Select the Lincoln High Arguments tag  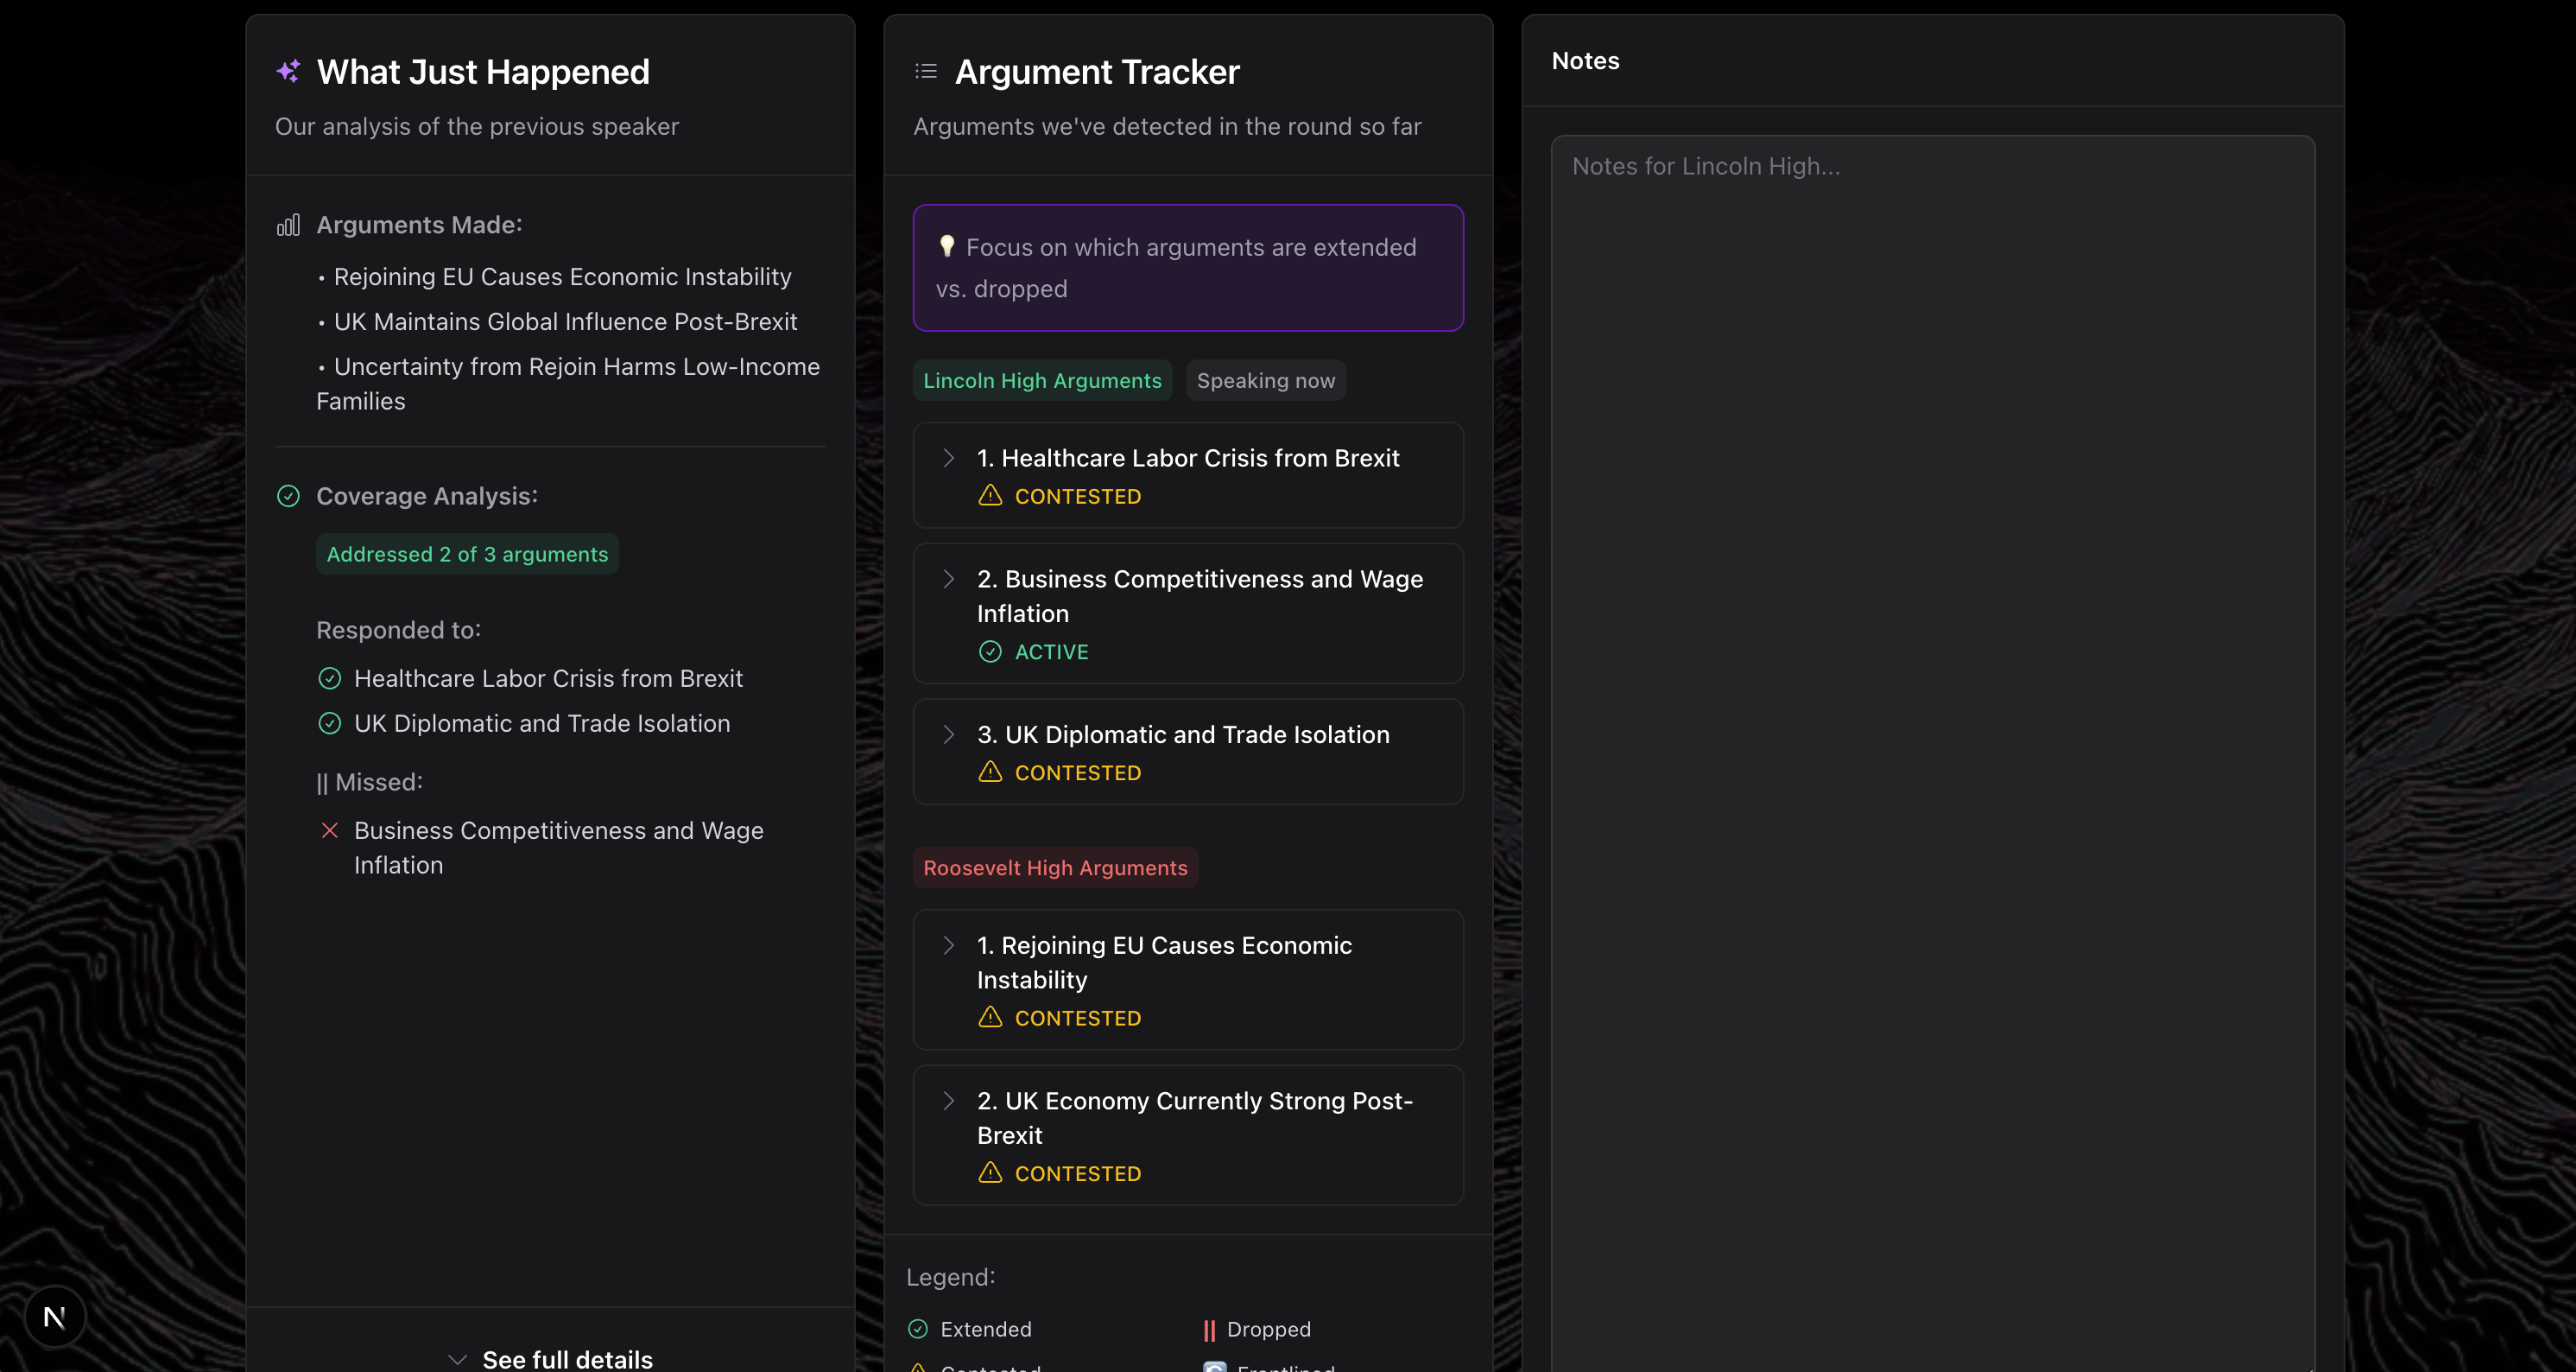1042,381
